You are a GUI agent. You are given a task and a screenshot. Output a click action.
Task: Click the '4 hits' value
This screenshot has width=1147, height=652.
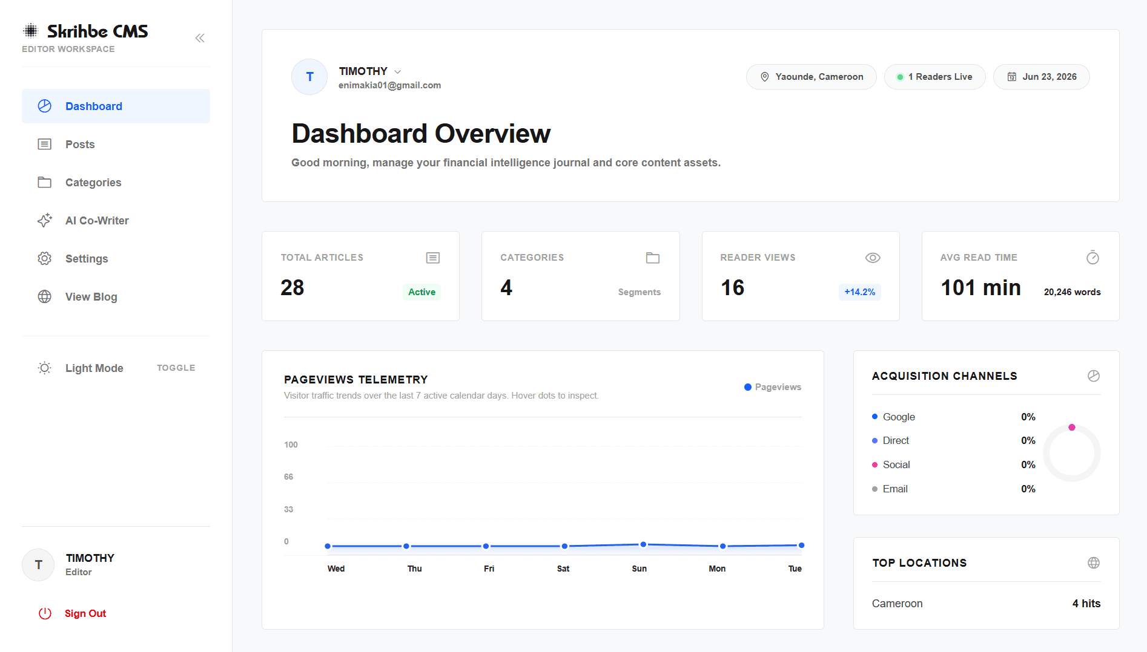click(1086, 604)
